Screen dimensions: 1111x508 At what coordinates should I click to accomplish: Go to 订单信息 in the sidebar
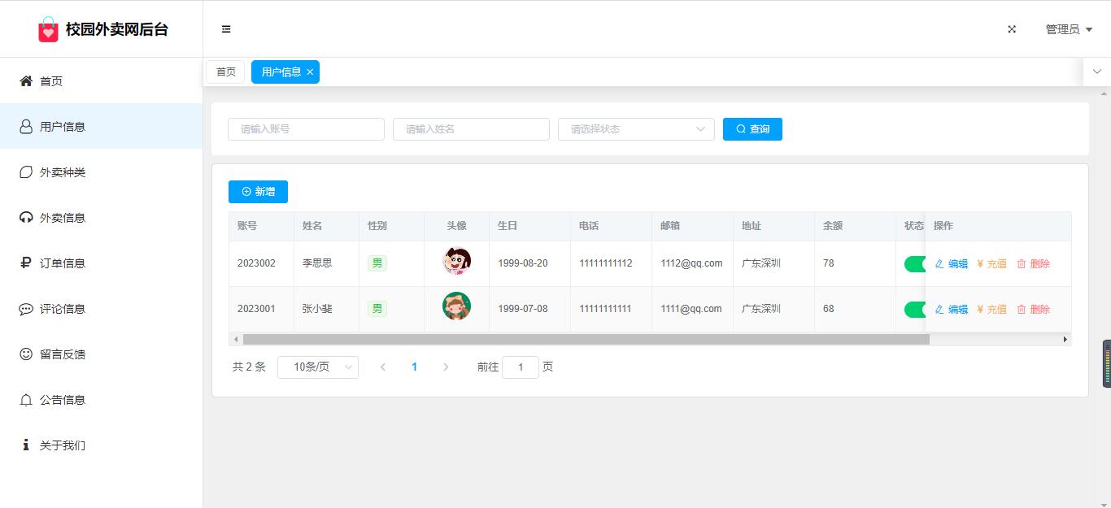[x=63, y=263]
